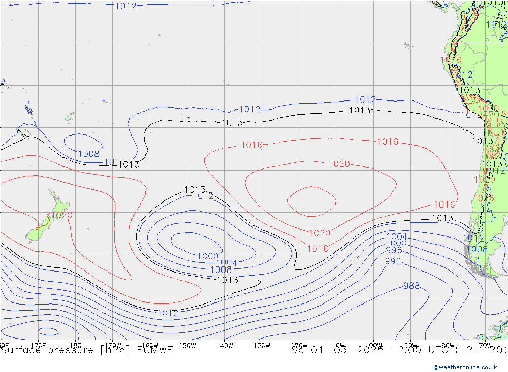The height and width of the screenshot is (372, 508).
Task: Click the 996 isobar label
Action: [x=394, y=250]
